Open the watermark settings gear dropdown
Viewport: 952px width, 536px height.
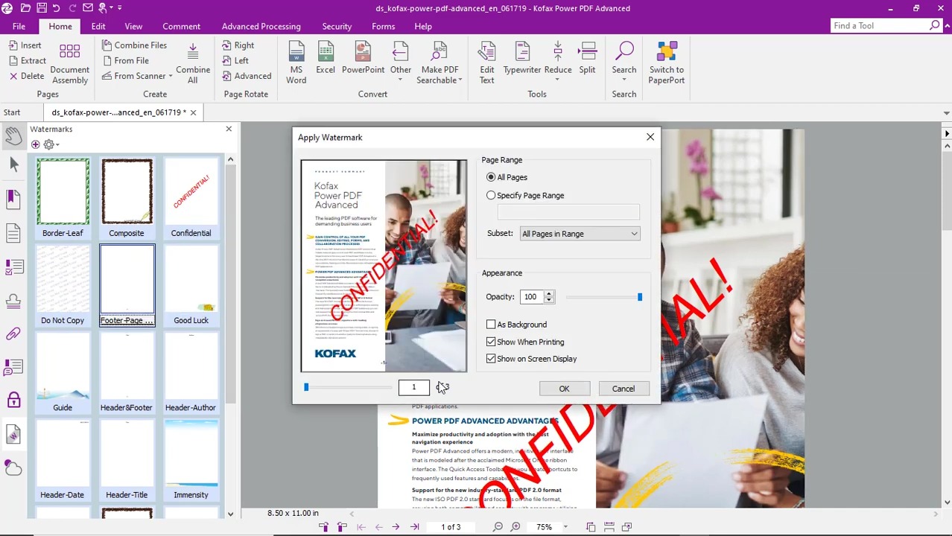pos(51,144)
